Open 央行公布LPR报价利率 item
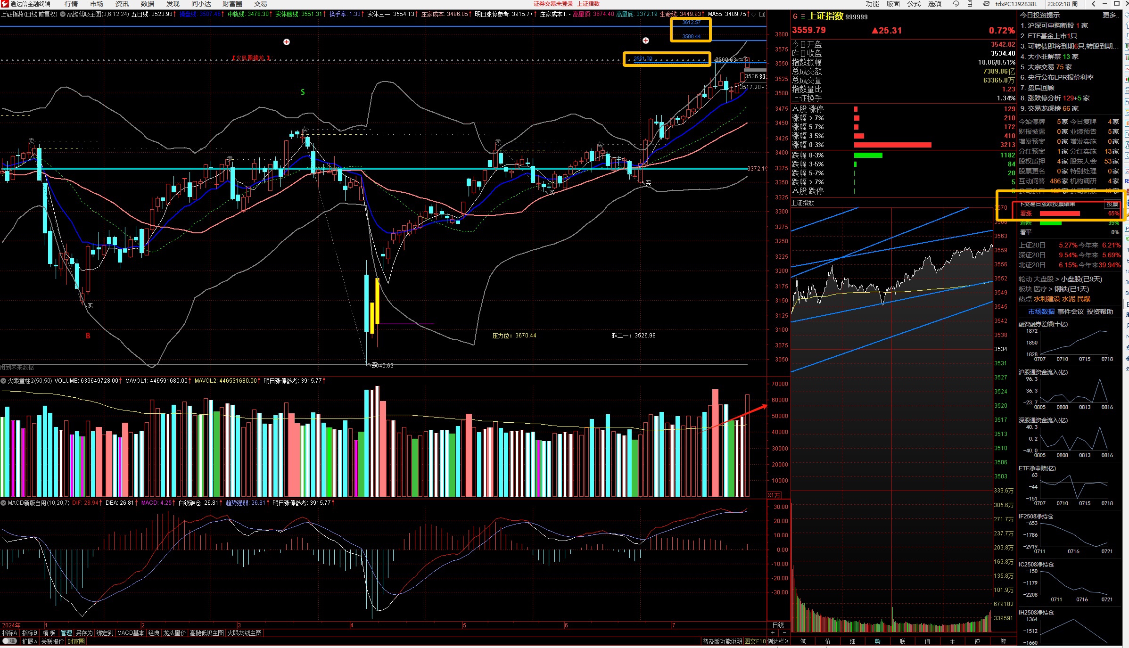Viewport: 1129px width, 648px height. [x=1057, y=77]
